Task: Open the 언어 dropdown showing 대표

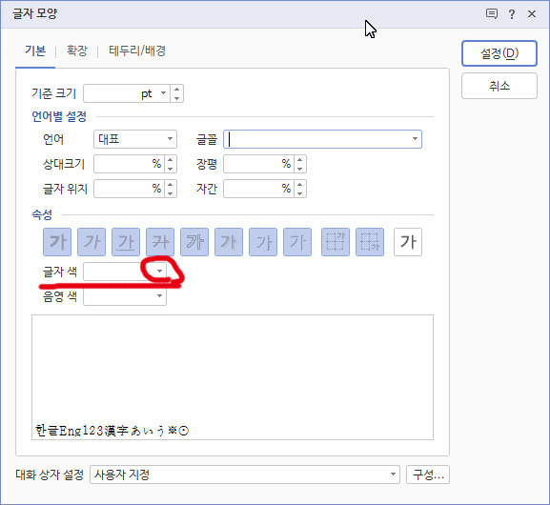Action: 135,139
